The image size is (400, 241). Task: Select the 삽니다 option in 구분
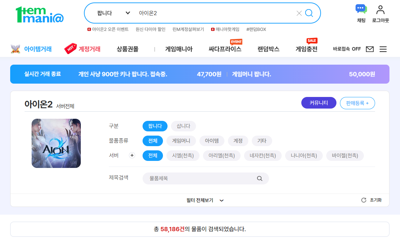pyautogui.click(x=183, y=126)
